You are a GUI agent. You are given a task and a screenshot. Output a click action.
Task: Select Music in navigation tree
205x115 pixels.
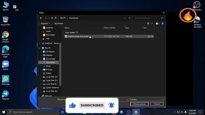coord(47,66)
